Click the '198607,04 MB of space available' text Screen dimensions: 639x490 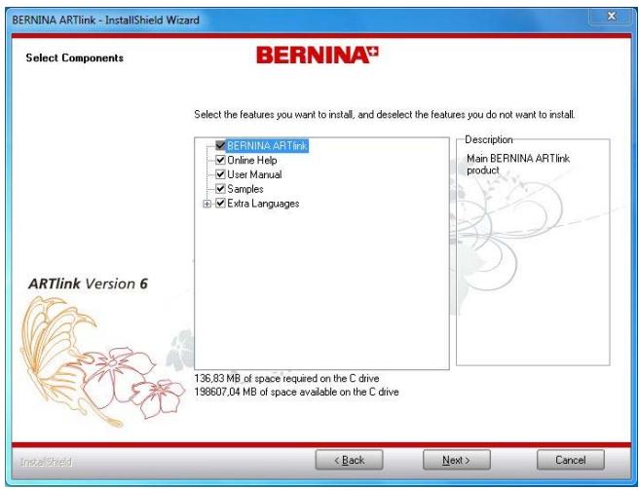297,393
